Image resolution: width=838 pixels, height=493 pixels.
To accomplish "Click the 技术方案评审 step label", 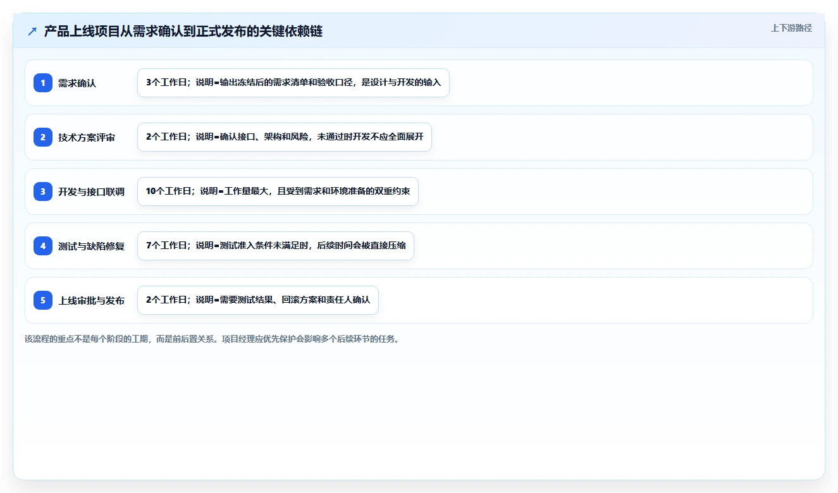I will click(87, 137).
